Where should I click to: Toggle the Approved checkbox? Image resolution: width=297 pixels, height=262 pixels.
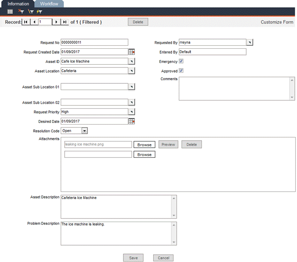click(x=181, y=70)
